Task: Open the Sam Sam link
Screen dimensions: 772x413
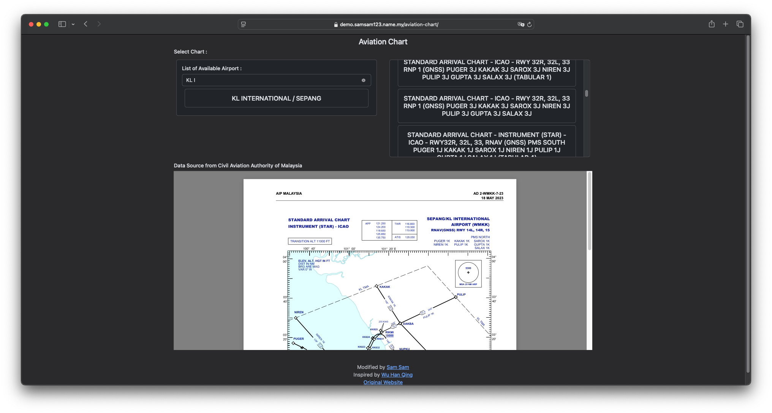Action: coord(397,367)
